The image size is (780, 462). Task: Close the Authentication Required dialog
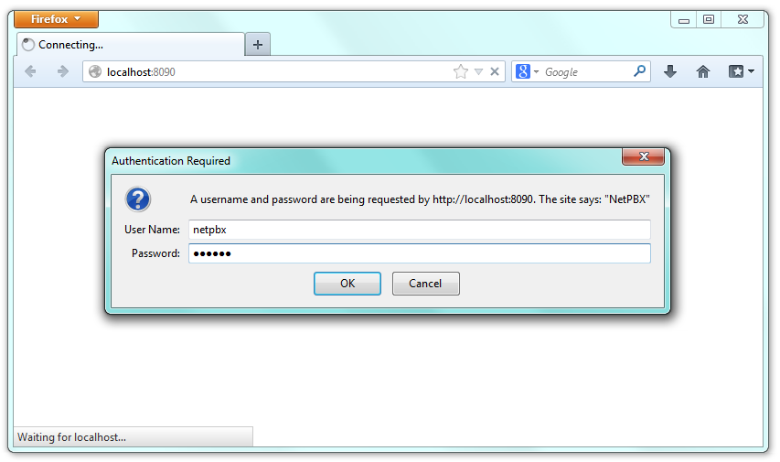click(x=643, y=157)
